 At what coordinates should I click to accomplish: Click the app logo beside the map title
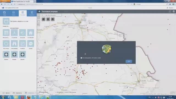coord(39,12)
